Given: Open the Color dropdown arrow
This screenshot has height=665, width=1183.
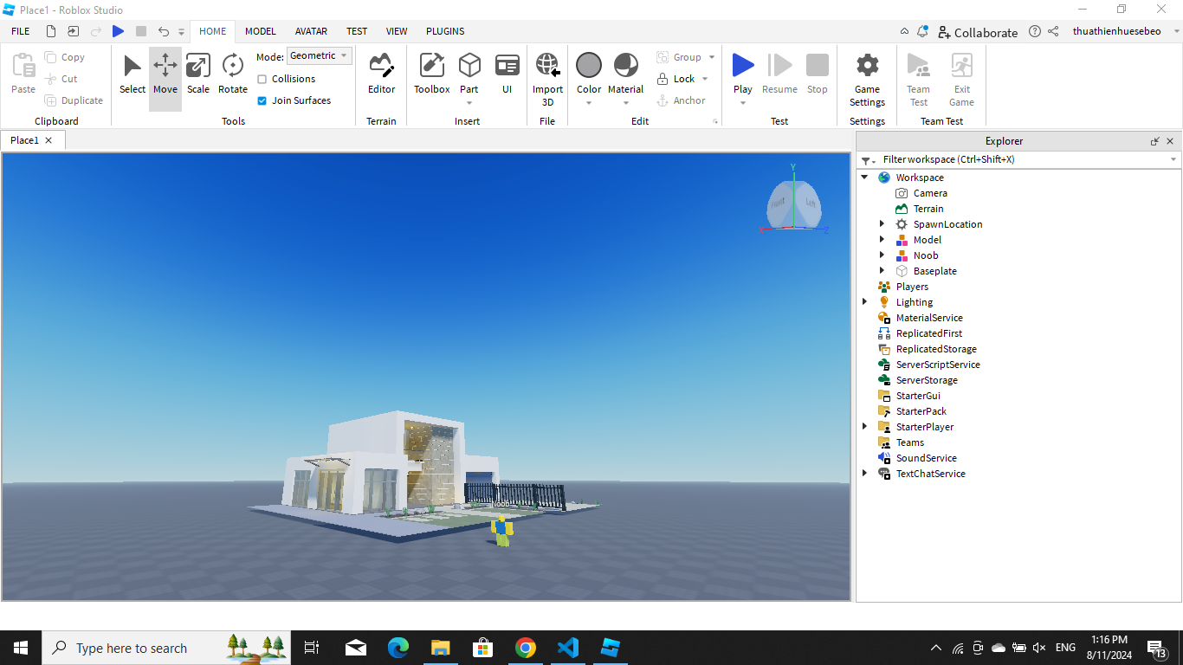Looking at the screenshot, I should coord(589,103).
